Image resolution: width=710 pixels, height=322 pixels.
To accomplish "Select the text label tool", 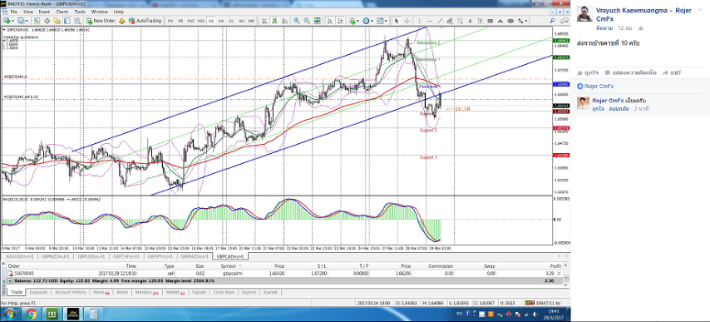I will pos(480,20).
